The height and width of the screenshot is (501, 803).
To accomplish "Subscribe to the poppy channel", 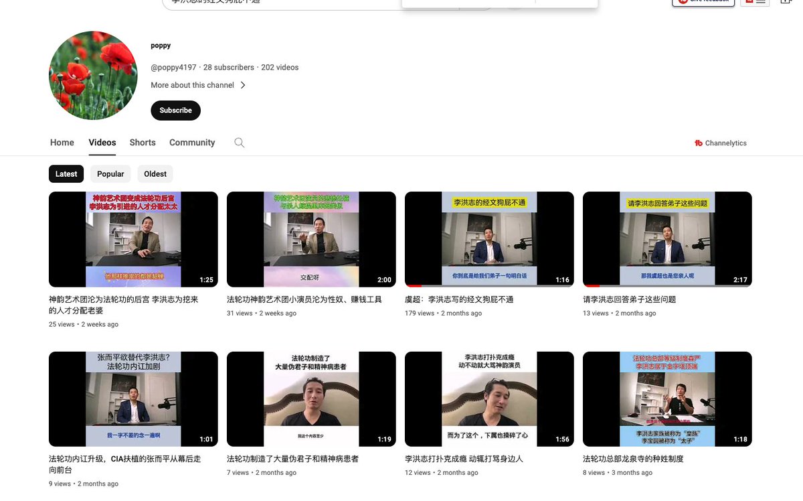I will [175, 111].
